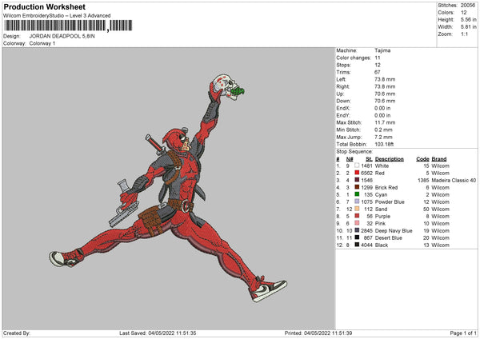The height and width of the screenshot is (339, 480).
Task: Click the Pink color swatch
Action: (357, 223)
